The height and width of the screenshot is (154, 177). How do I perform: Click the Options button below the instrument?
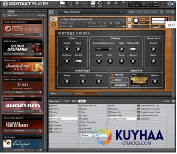pos(61,94)
